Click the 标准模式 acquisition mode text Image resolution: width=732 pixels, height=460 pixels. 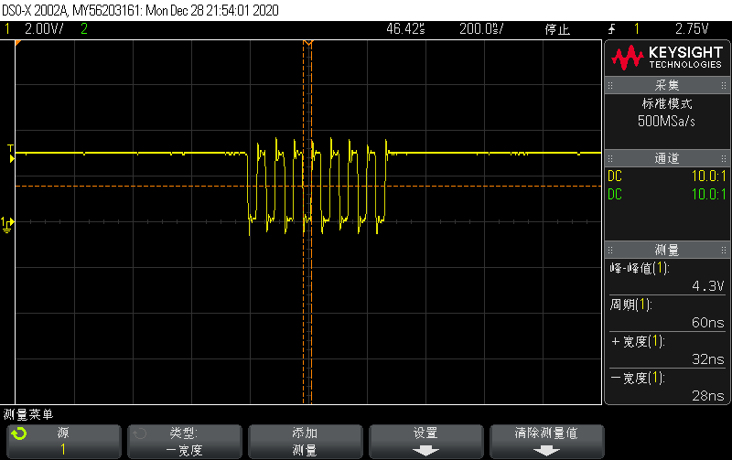click(x=667, y=103)
